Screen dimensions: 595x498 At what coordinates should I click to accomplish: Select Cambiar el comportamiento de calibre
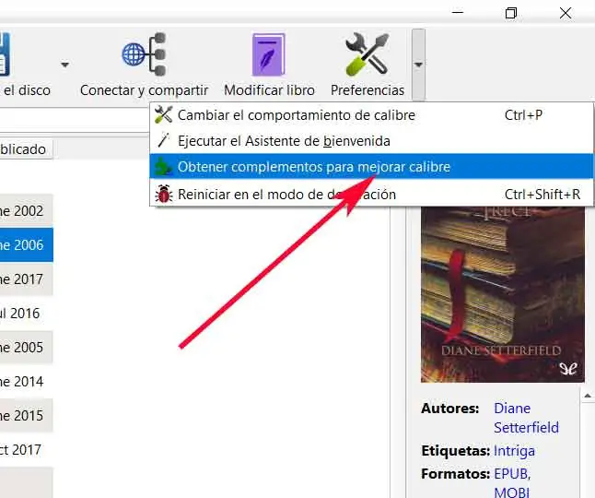point(371,114)
